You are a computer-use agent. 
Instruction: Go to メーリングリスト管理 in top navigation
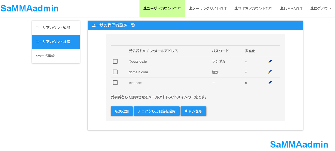click(x=208, y=8)
